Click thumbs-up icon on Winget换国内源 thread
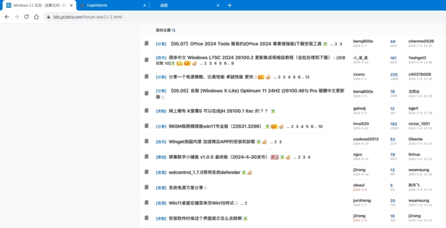 pos(264,142)
